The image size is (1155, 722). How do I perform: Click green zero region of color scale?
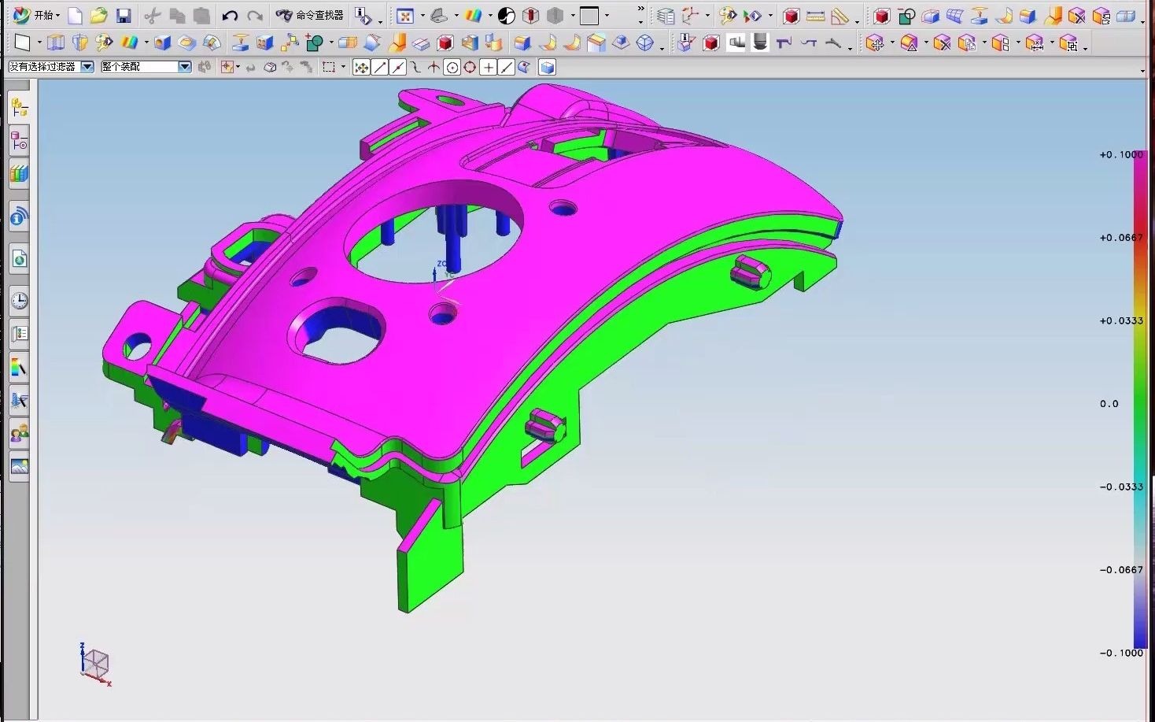click(x=1140, y=403)
